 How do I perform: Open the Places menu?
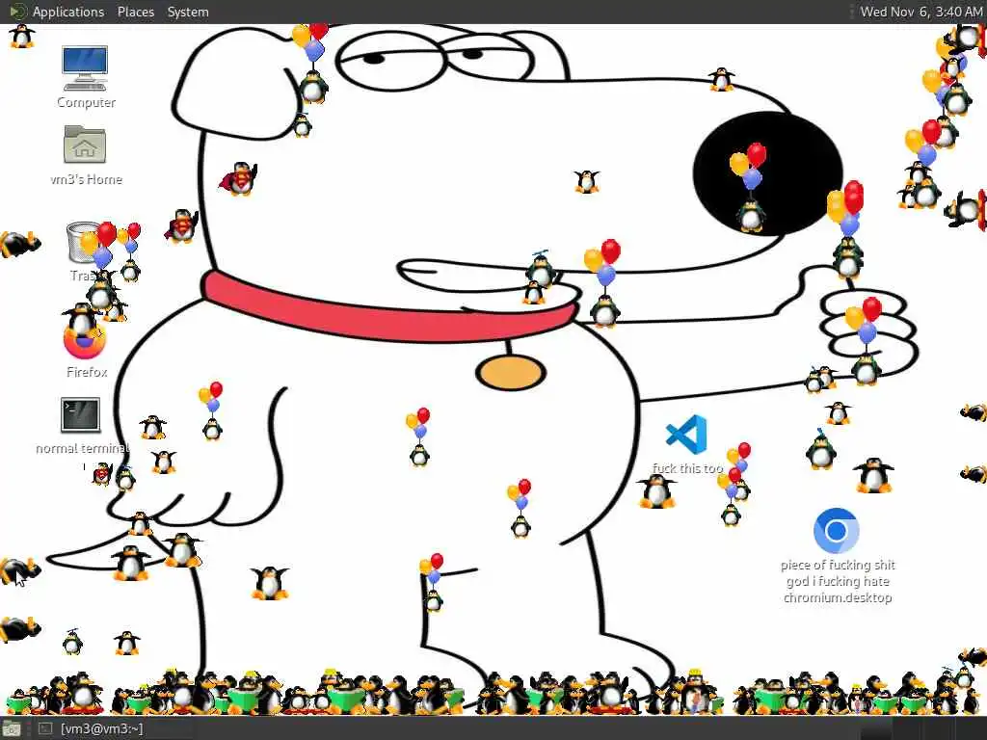(x=135, y=12)
